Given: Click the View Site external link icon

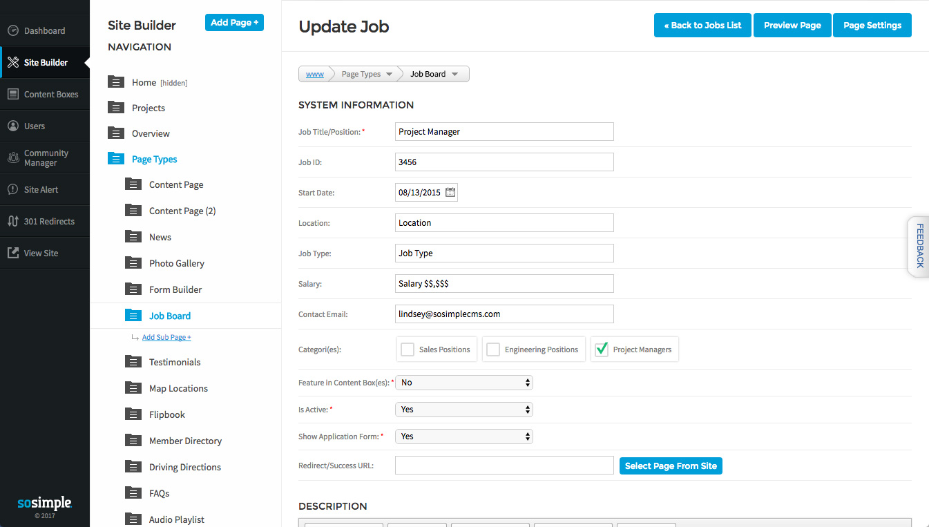Looking at the screenshot, I should point(13,253).
